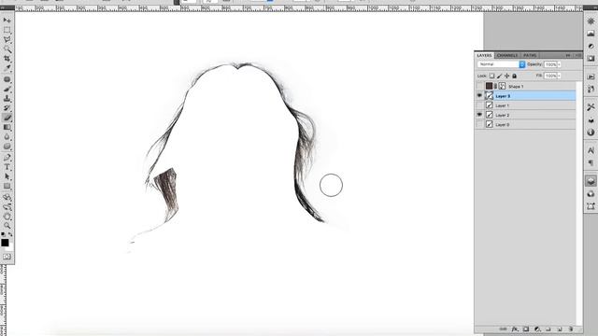
Task: Click the foreground color swatch
Action: coord(5,243)
